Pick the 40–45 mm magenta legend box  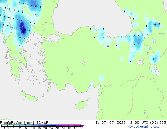[x=71, y=126]
